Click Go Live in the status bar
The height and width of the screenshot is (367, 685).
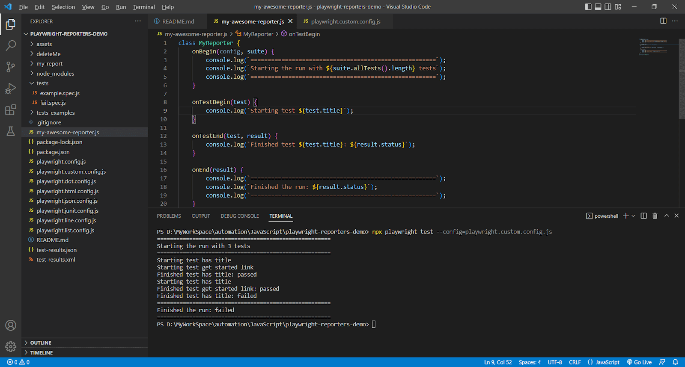pos(639,362)
